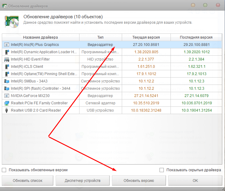Click latest version 17.9.2.1013 cell
Image resolution: width=225 pixels, height=191 pixels.
coord(196,74)
